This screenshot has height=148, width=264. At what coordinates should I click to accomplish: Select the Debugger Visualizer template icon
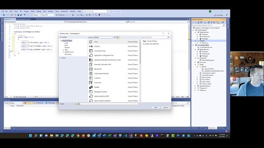[x=91, y=92]
